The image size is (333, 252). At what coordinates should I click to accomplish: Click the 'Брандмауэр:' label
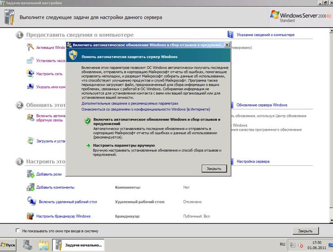[128, 217]
